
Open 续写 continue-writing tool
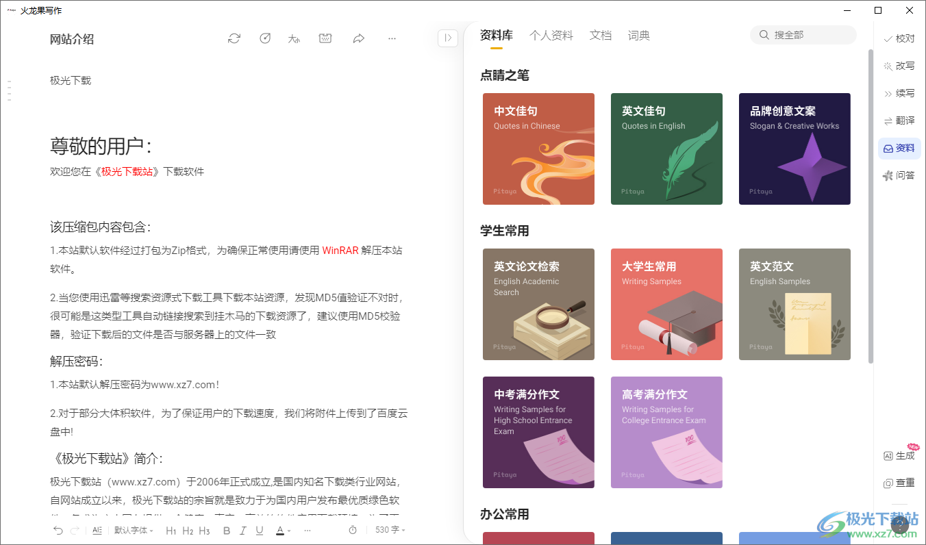[899, 93]
